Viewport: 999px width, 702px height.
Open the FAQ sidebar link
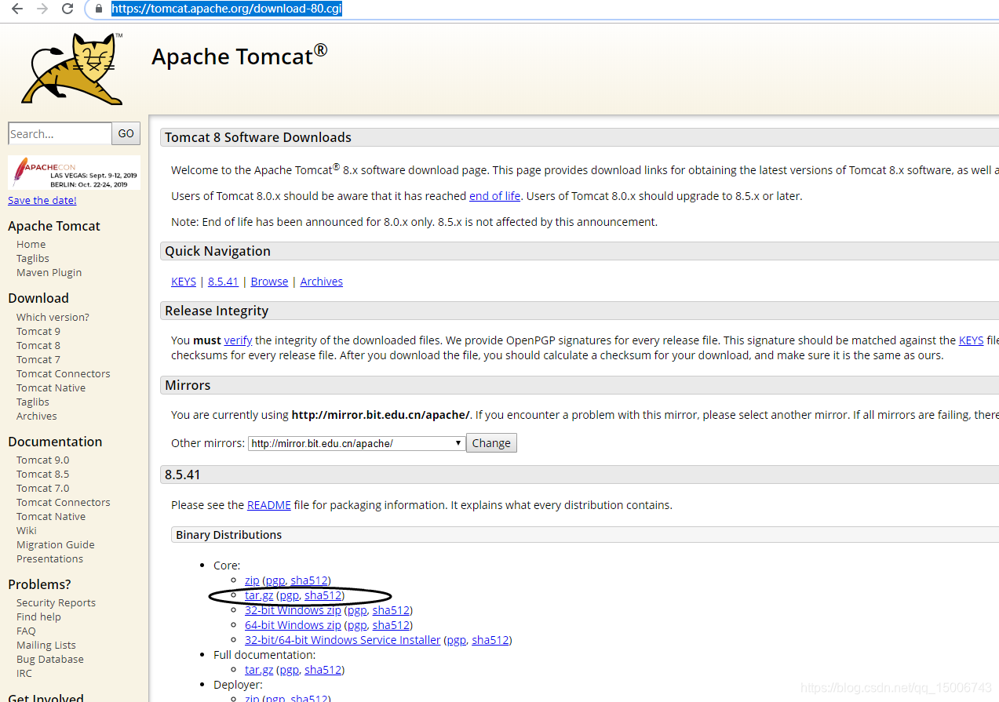click(26, 631)
